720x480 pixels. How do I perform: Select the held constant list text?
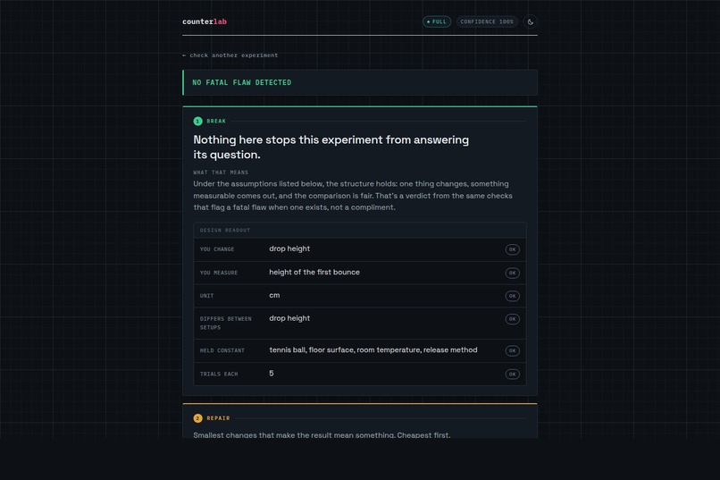373,350
